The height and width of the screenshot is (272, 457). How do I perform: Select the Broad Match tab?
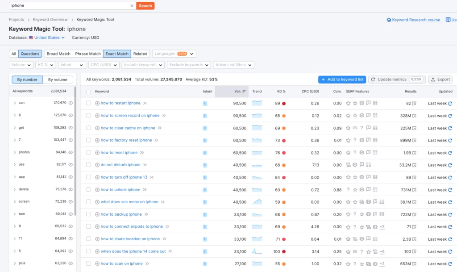pos(58,54)
